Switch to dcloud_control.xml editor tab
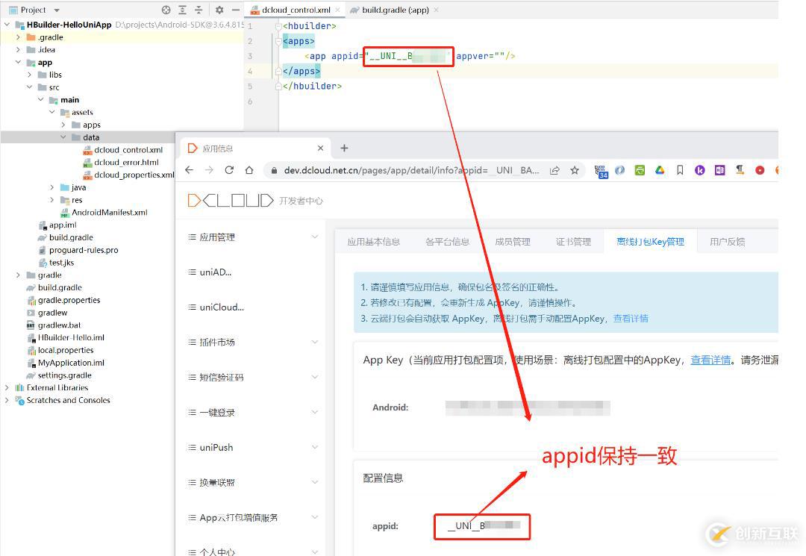Image resolution: width=806 pixels, height=556 pixels. pos(296,10)
